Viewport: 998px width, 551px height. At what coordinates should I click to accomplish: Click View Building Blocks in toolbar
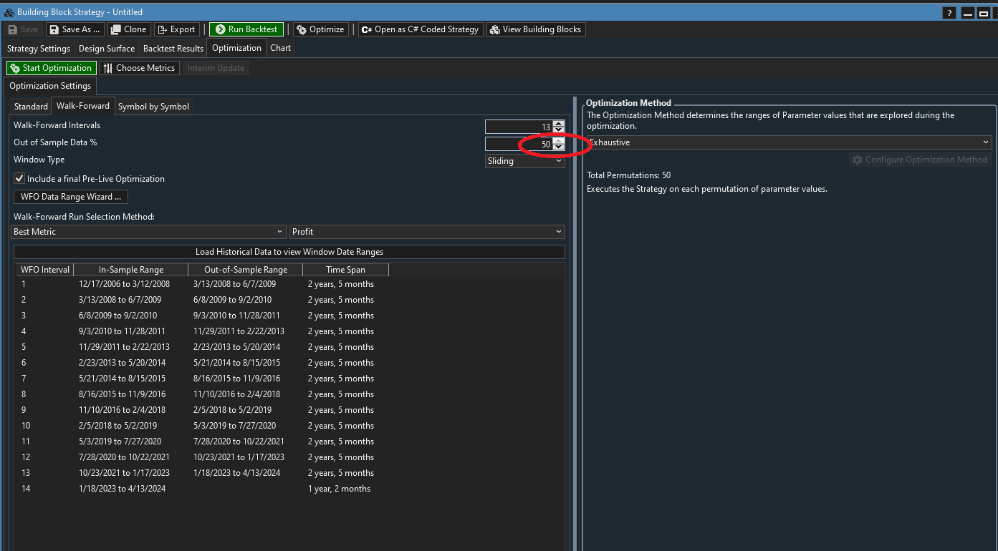(x=535, y=29)
